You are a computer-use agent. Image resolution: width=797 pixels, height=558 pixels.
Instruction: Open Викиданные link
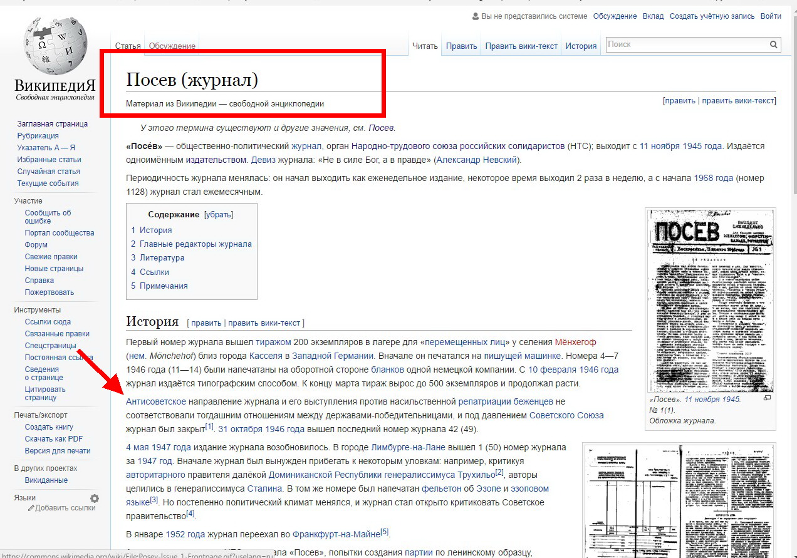click(46, 480)
